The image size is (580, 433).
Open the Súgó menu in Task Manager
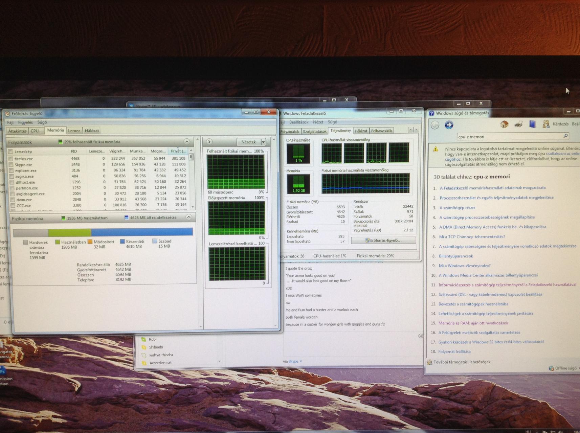(x=332, y=122)
